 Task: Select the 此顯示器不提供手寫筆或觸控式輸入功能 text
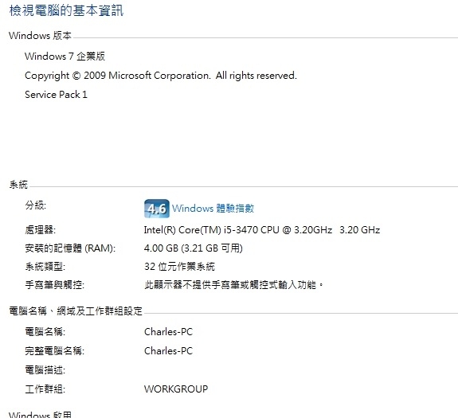(x=233, y=284)
